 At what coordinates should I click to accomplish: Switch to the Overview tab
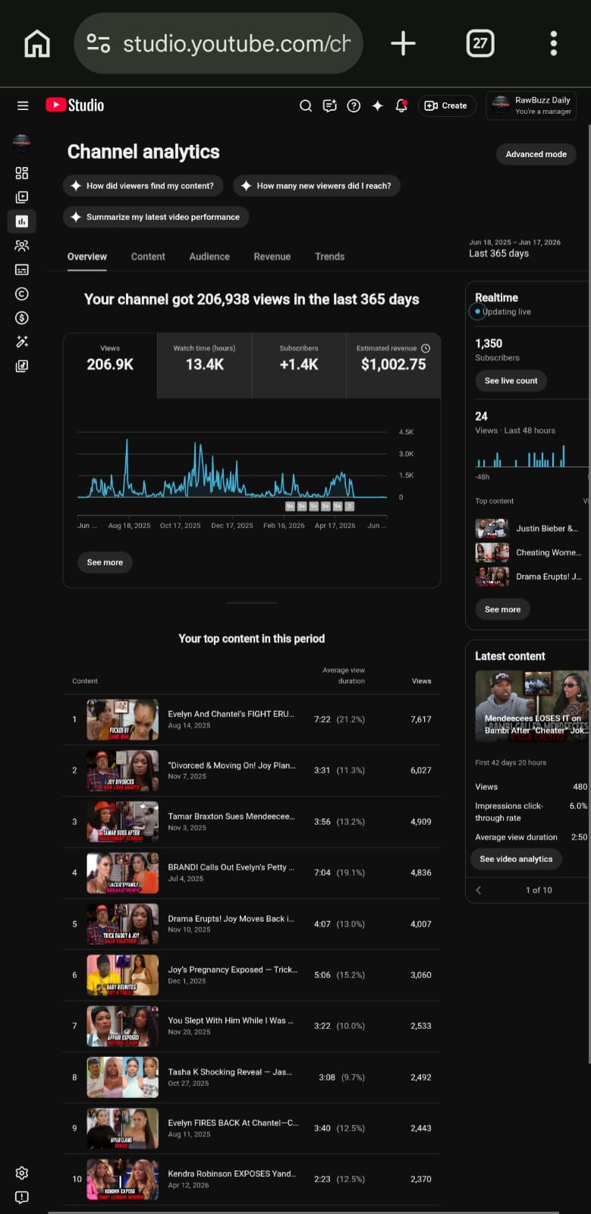(x=87, y=256)
